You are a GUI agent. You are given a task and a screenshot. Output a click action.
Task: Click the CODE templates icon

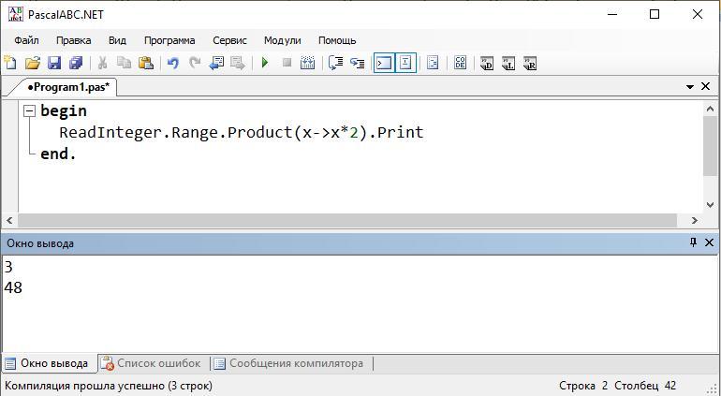[460, 63]
